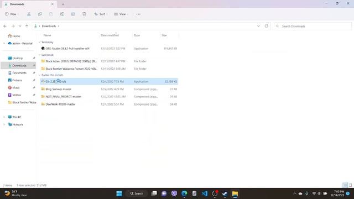Image resolution: width=354 pixels, height=199 pixels.
Task: Show hidden system tray icons
Action: [294, 193]
